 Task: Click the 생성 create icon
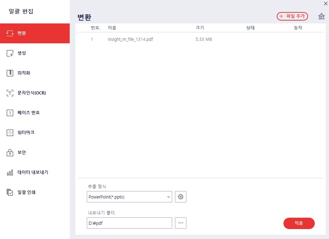(x=10, y=53)
